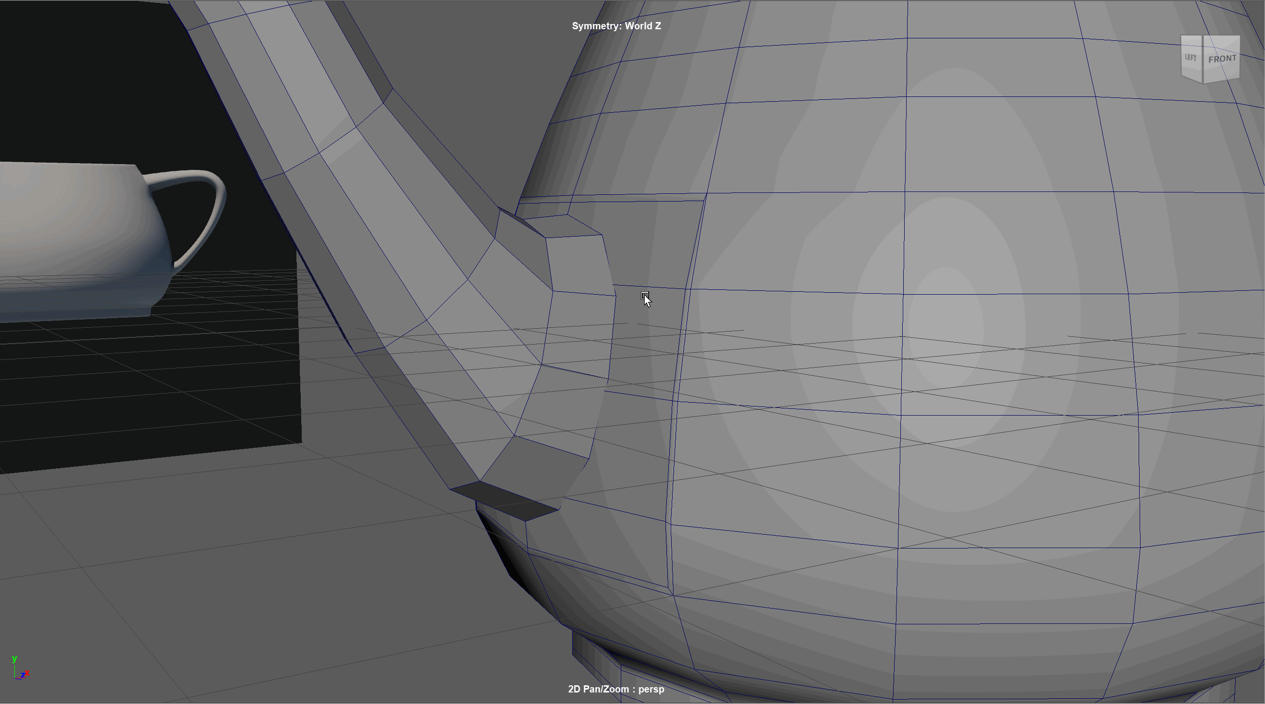Viewport: 1265px width, 704px height.
Task: Click the LEFT face of the view cube
Action: point(1191,58)
